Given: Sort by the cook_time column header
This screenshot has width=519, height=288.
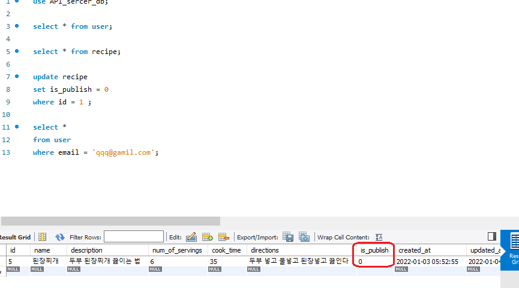Looking at the screenshot, I should 227,250.
